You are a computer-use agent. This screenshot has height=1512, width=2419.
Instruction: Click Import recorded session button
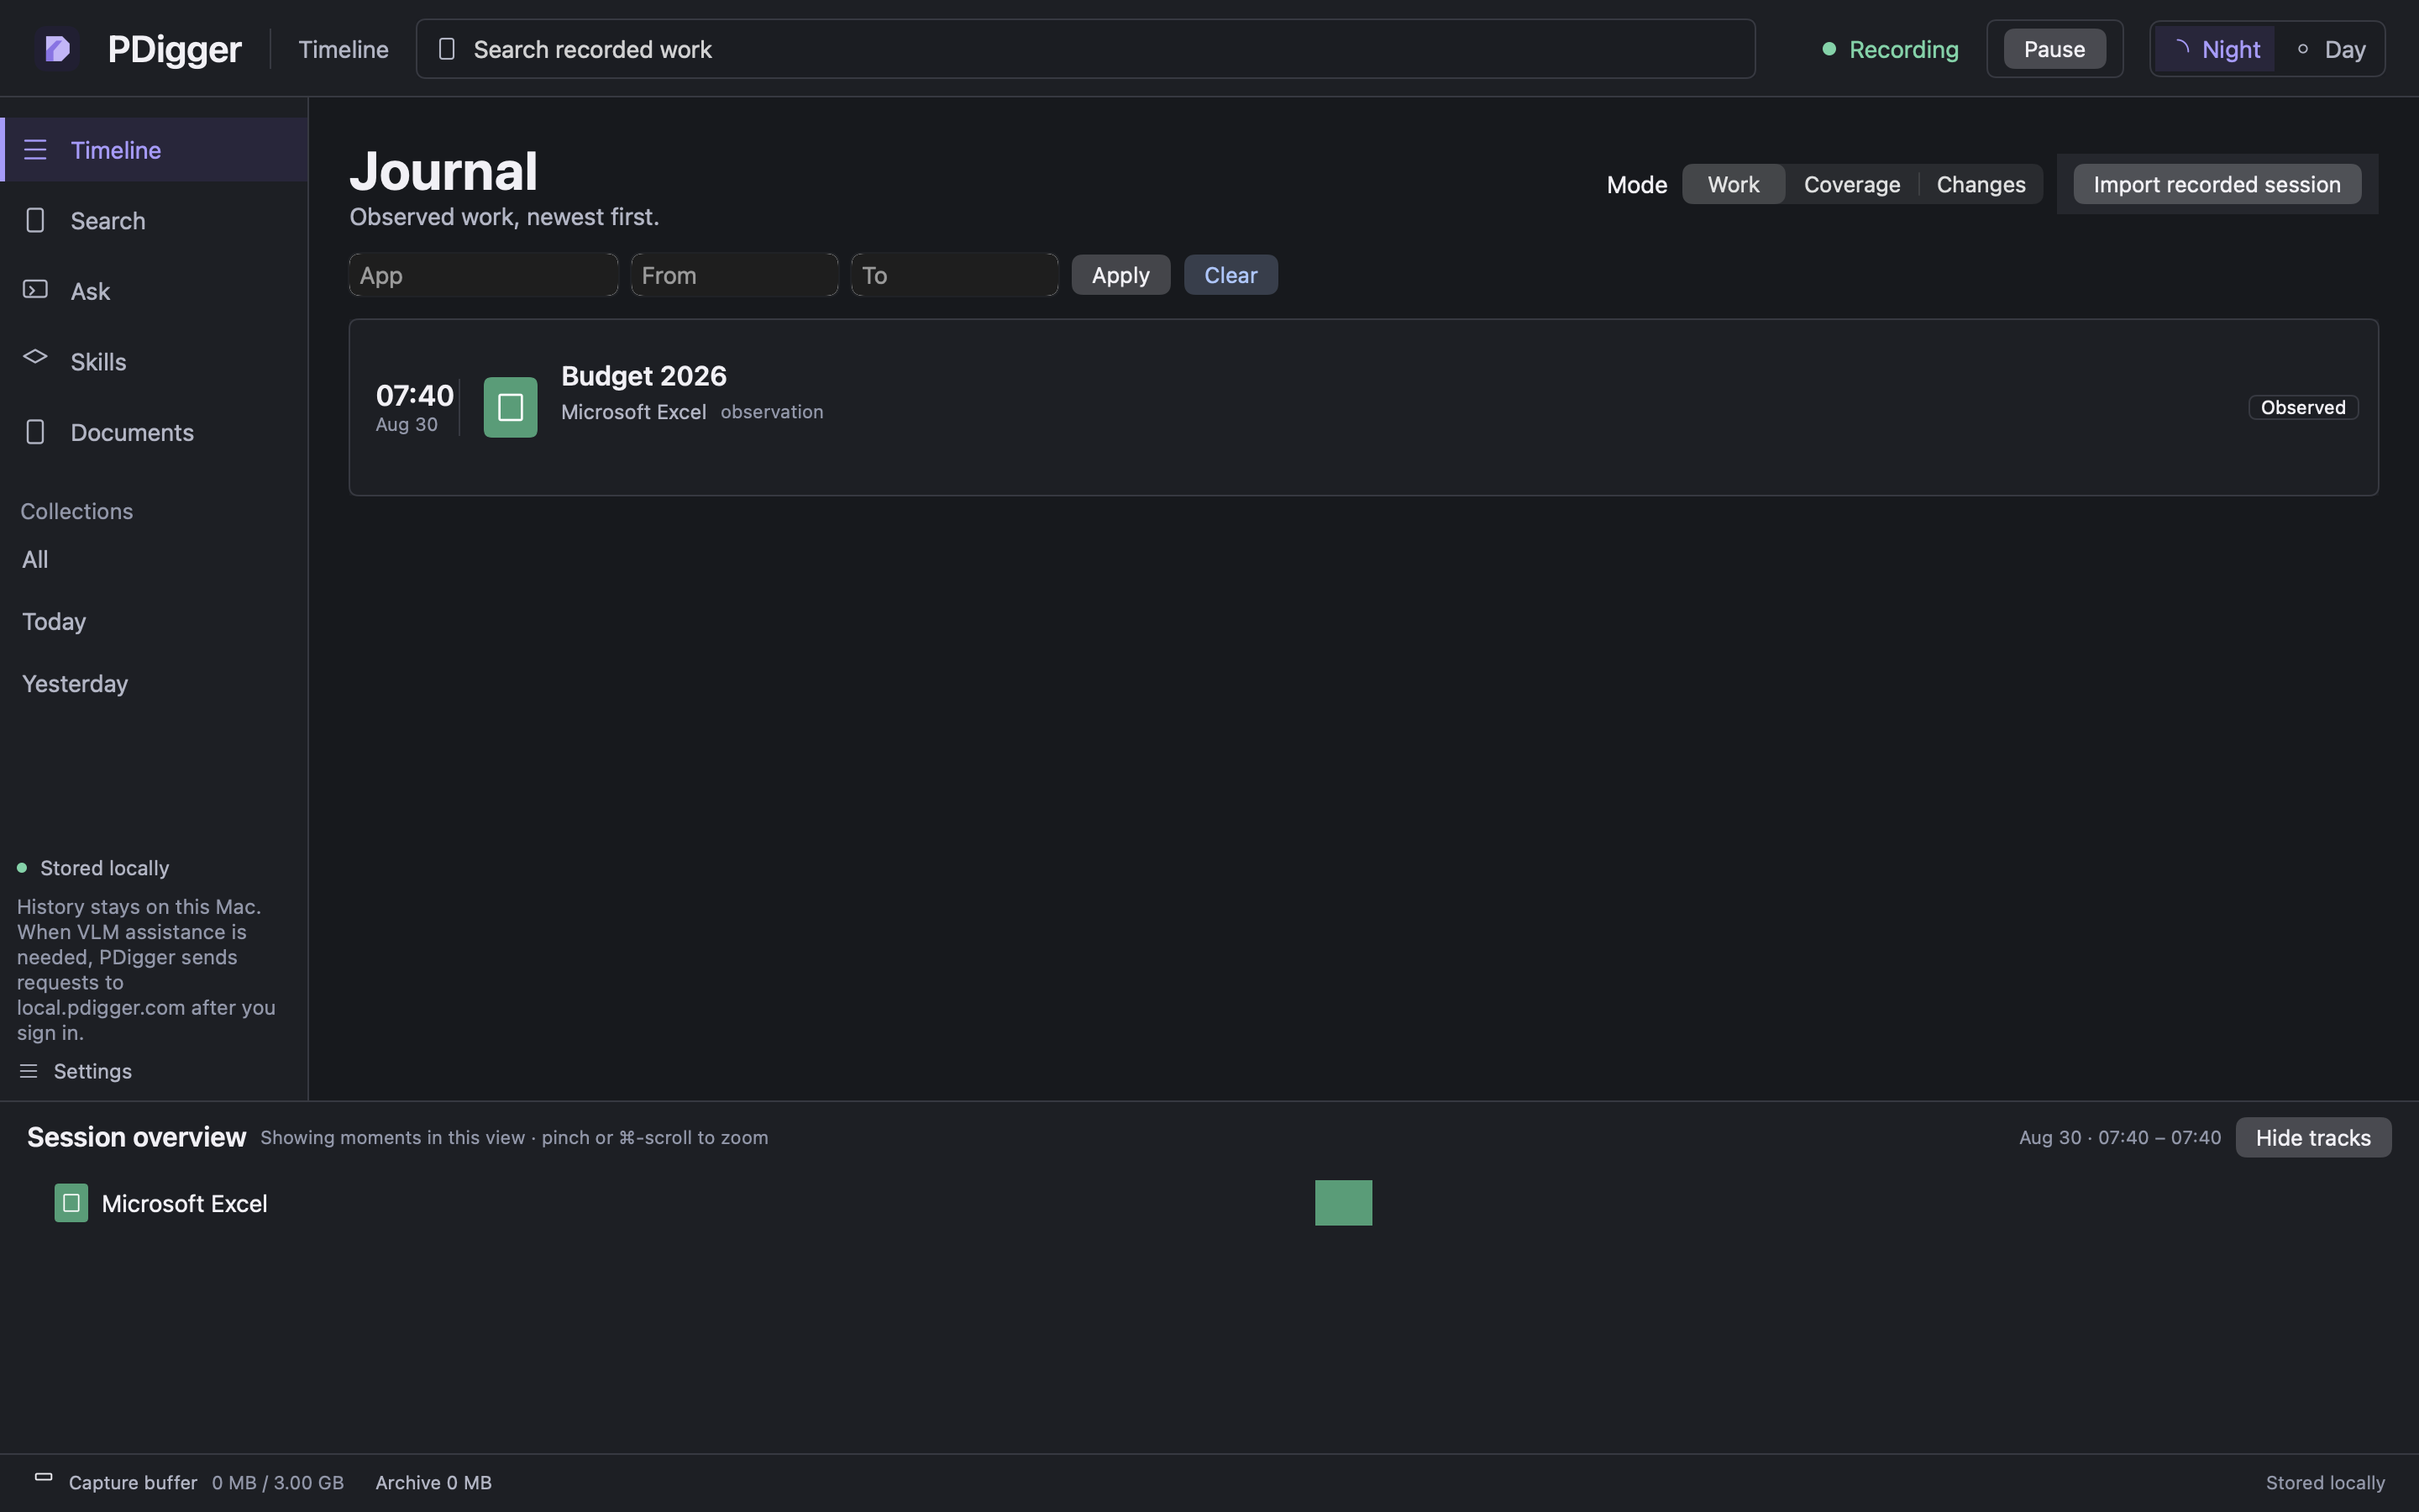tap(2216, 184)
